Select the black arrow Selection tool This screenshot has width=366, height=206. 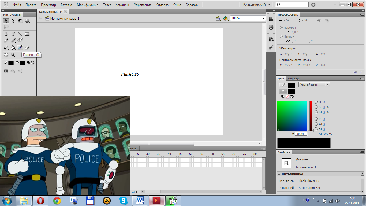pos(6,21)
